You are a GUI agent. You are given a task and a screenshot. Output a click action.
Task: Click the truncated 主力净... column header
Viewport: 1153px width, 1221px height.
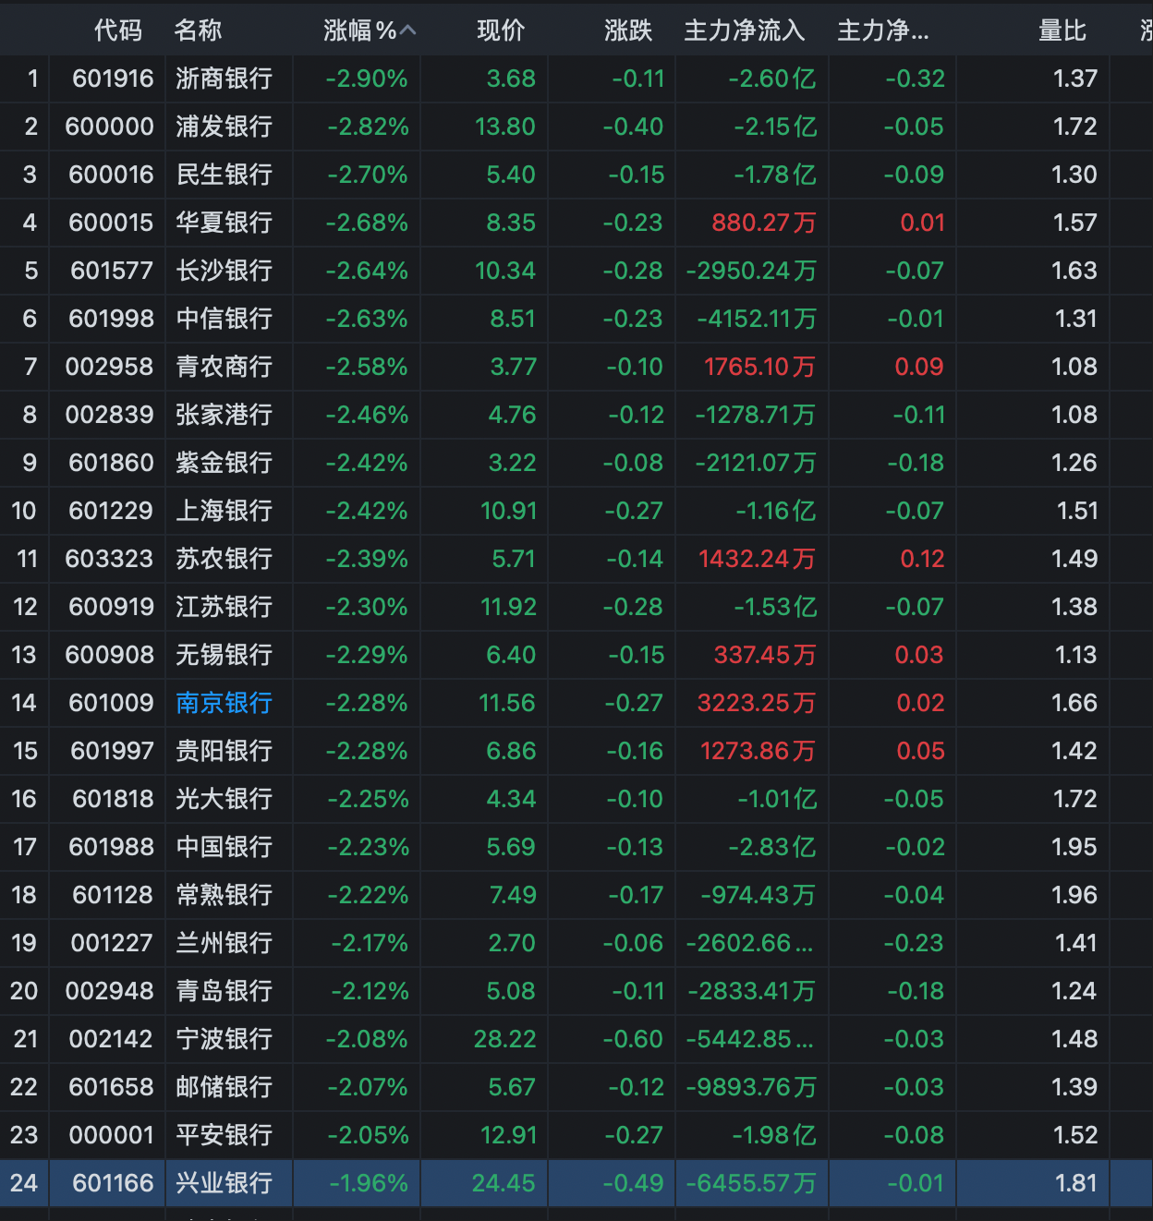point(881,30)
